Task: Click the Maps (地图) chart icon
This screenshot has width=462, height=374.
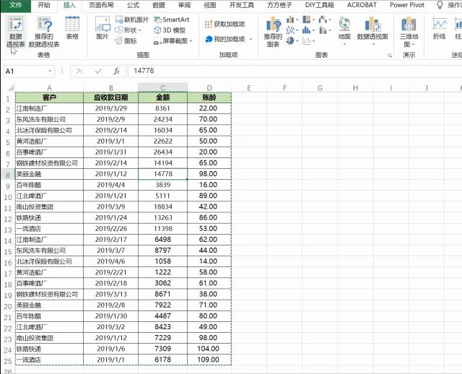Action: (344, 24)
